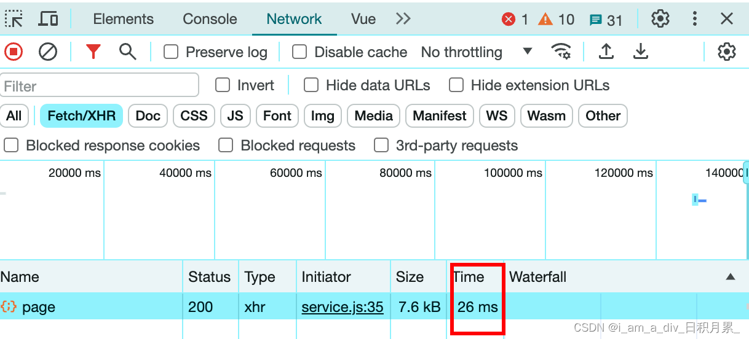Screen dimensions: 749x339
Task: Open the customize DevTools three-dot menu
Action: click(695, 19)
